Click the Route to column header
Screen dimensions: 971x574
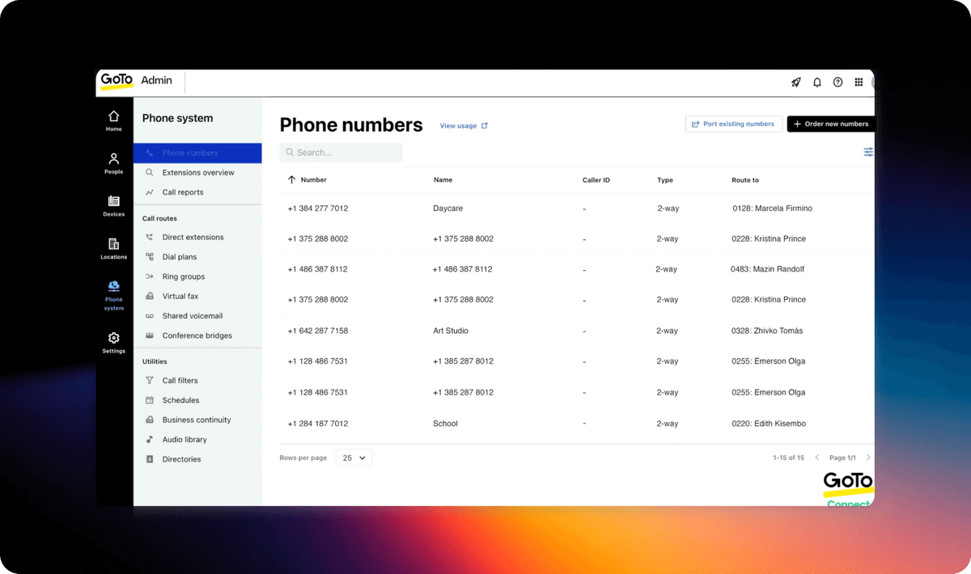tap(745, 180)
